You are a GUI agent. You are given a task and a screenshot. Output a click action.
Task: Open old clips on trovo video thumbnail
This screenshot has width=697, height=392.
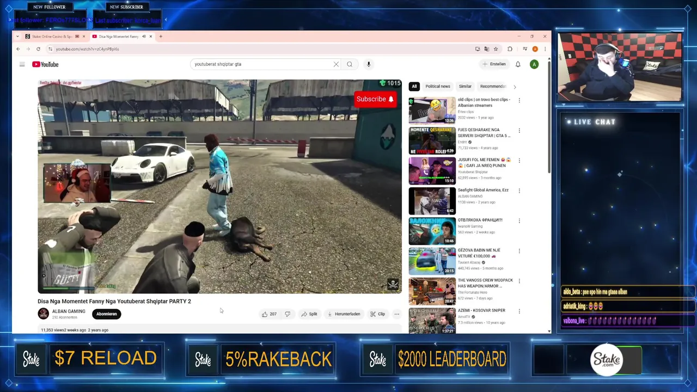click(x=432, y=111)
